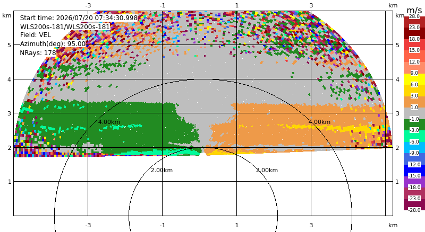Click the right 2.00km range ring label
The height and width of the screenshot is (232, 425).
tap(267, 170)
